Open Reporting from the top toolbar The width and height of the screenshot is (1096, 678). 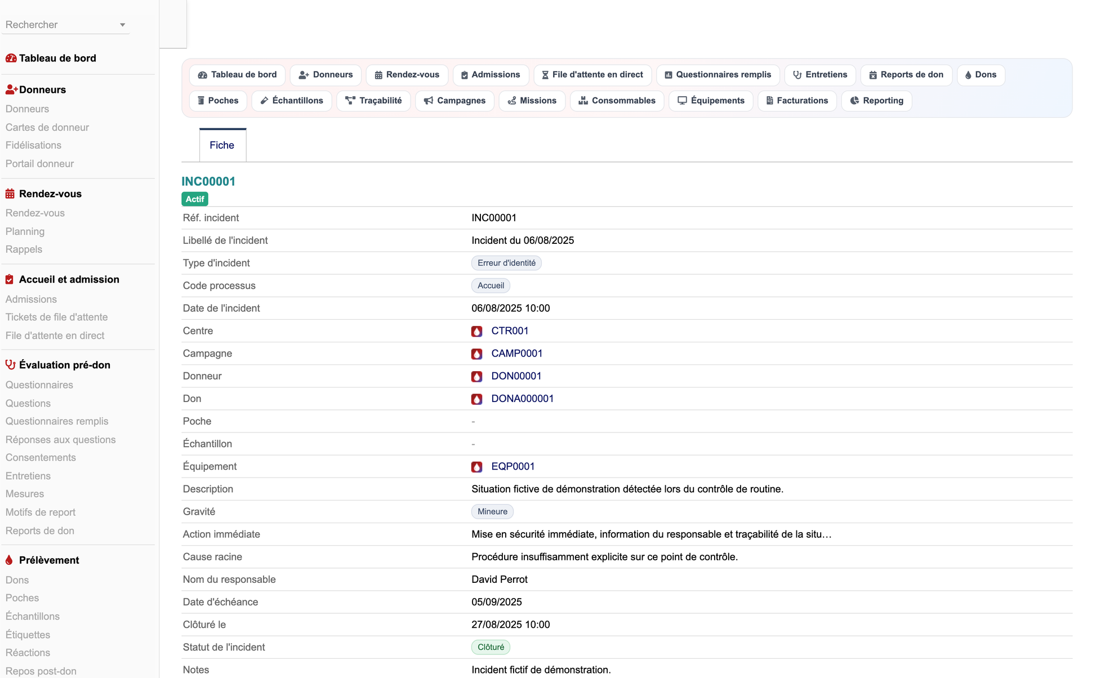[876, 101]
